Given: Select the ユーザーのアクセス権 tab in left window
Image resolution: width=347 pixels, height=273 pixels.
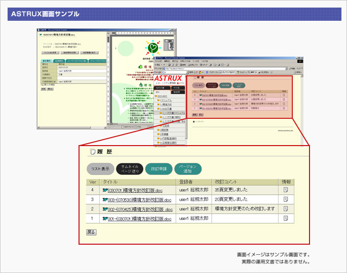Looking at the screenshot, I should (x=77, y=61).
